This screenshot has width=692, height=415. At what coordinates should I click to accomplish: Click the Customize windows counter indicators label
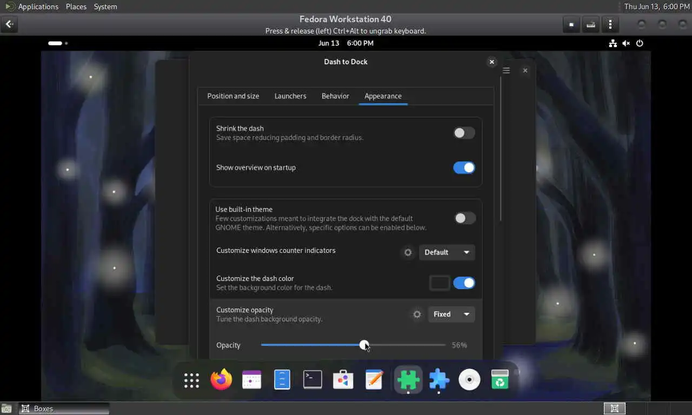coord(276,250)
